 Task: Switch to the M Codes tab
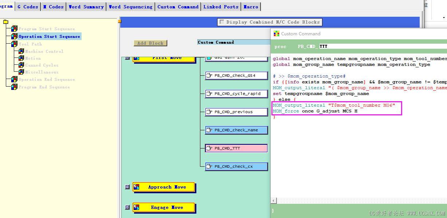54,7
